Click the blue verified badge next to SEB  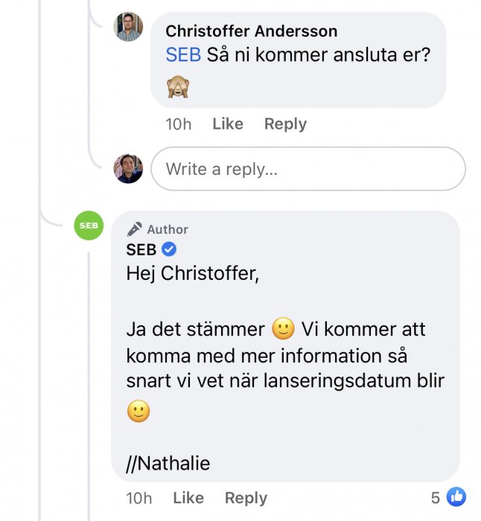pyautogui.click(x=169, y=250)
